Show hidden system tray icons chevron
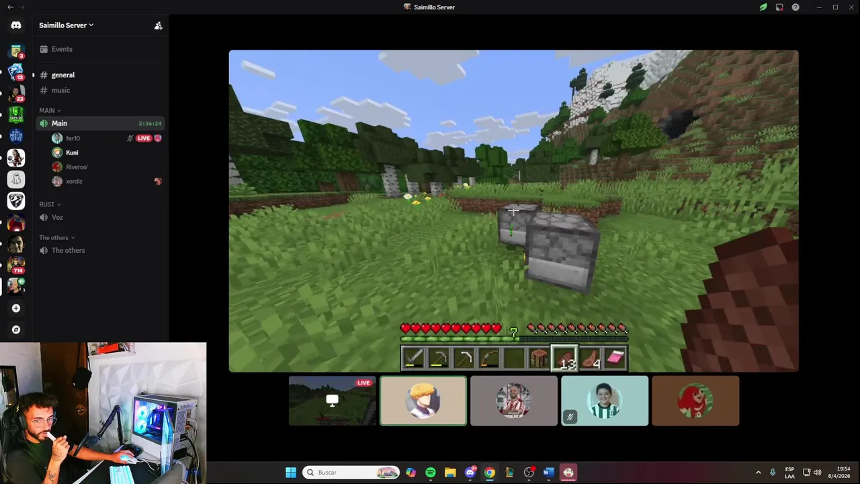Screen dimensions: 860x484 click(759, 473)
